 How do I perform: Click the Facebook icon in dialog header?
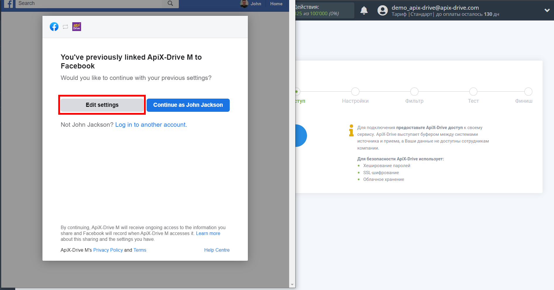point(54,27)
